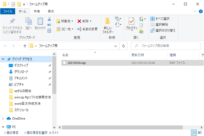Screen dimensions: 204x136
Task: Pin folder to Quick Access
Action: pos(12,26)
